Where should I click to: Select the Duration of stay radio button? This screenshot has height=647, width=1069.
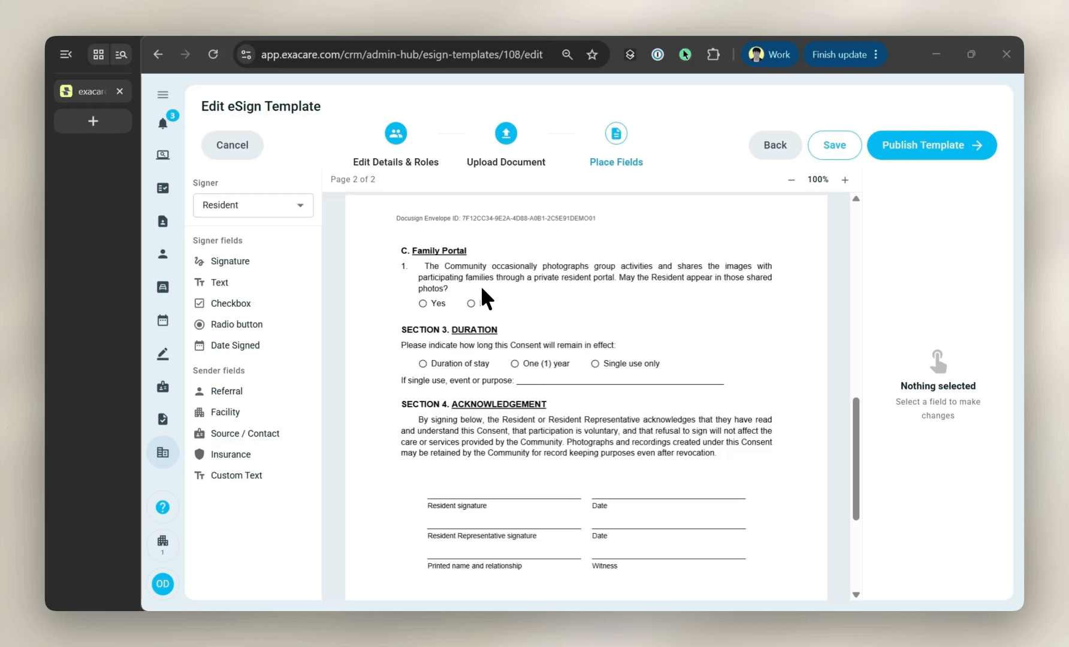click(422, 364)
